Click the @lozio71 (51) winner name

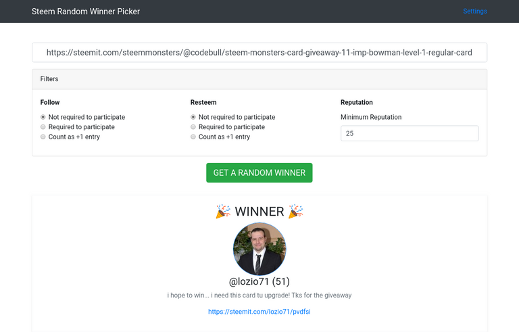(259, 281)
